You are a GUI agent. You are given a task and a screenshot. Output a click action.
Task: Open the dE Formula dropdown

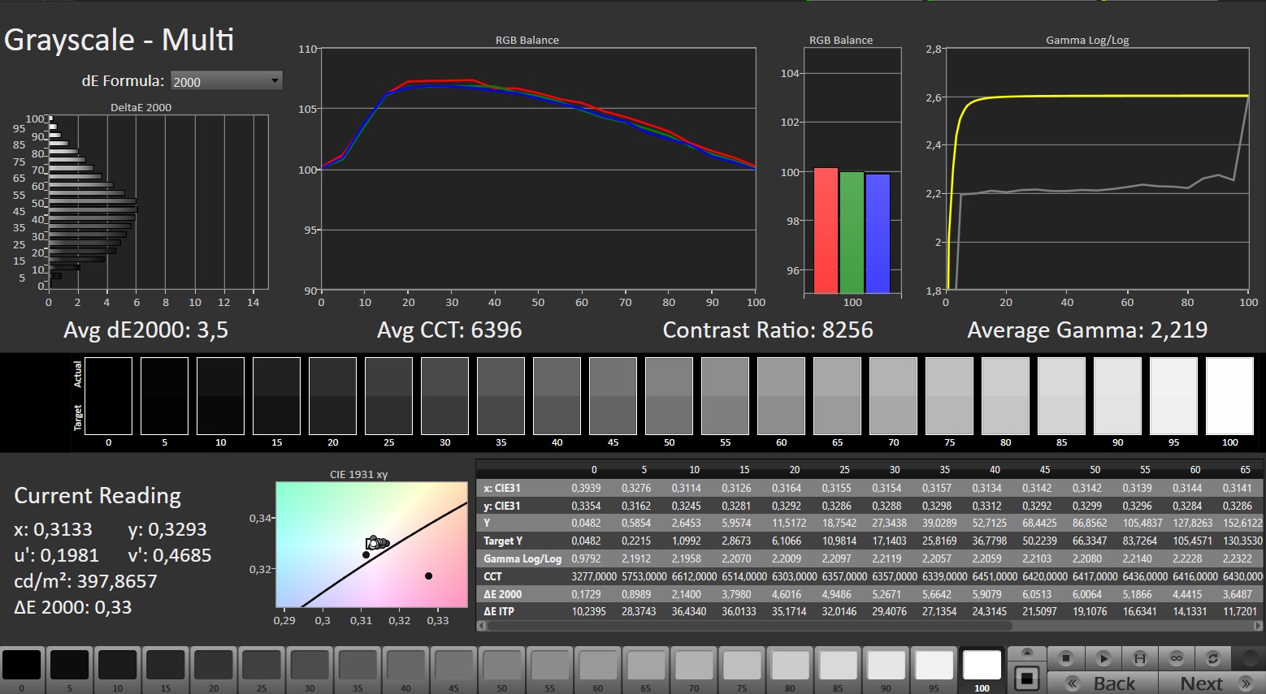point(227,81)
